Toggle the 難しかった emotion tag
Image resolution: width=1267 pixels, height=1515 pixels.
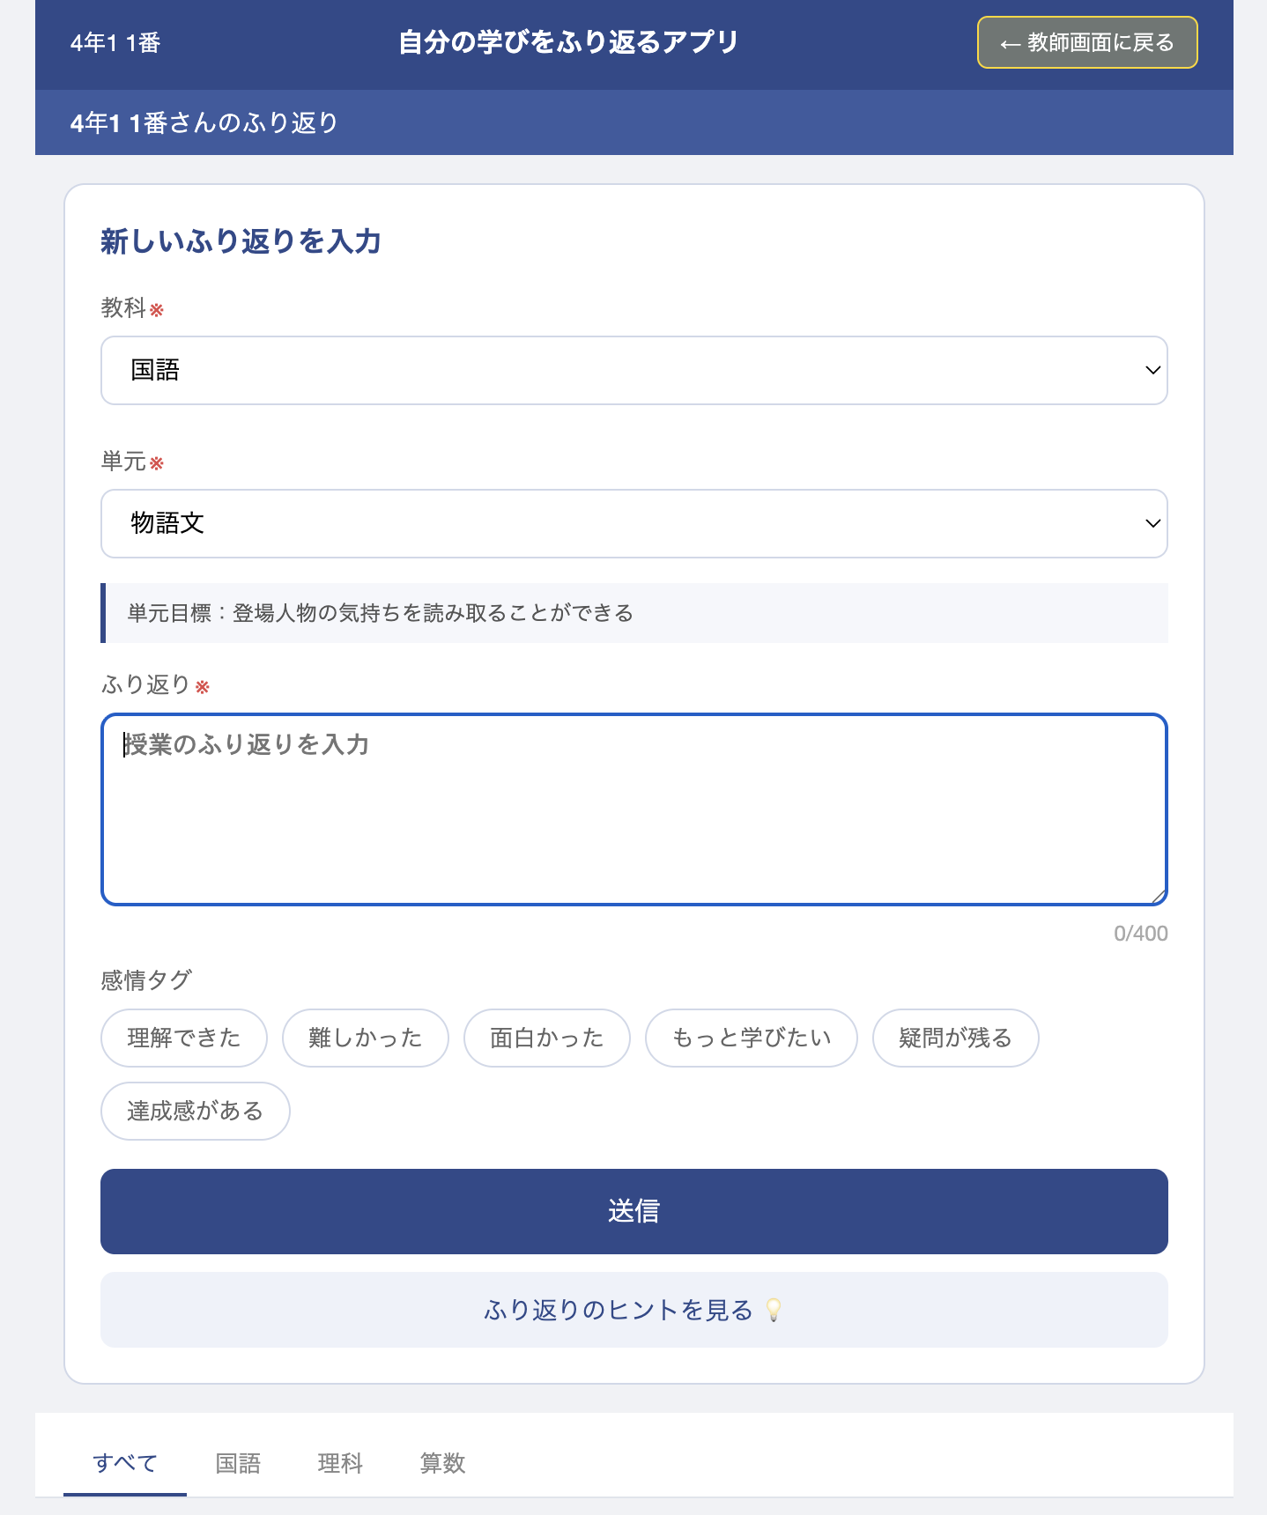366,1038
